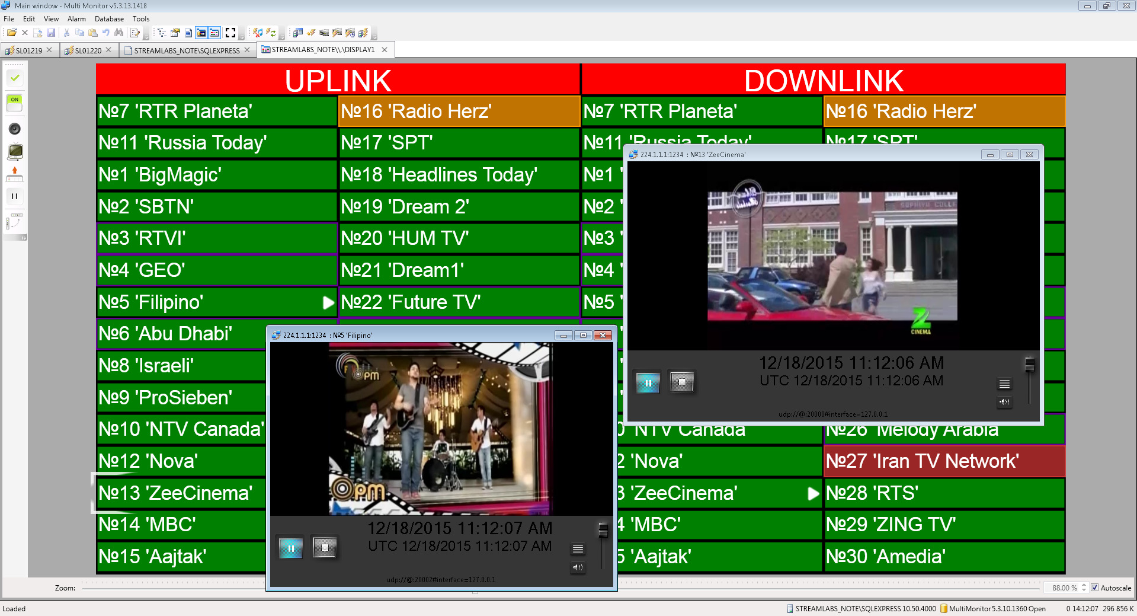This screenshot has height=616, width=1137.
Task: Click the Open folder toolbar icon
Action: coord(11,33)
